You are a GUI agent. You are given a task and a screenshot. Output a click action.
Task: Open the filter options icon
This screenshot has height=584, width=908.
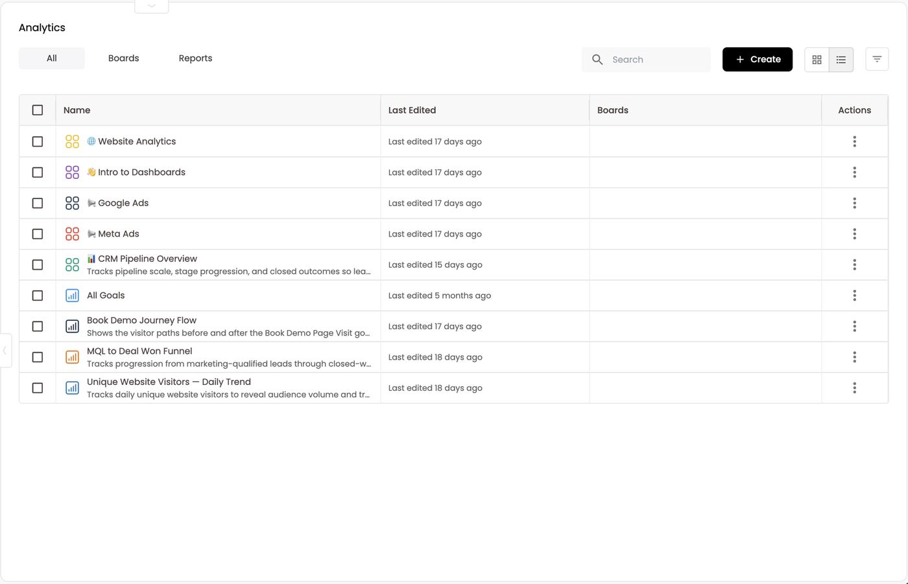pos(877,59)
